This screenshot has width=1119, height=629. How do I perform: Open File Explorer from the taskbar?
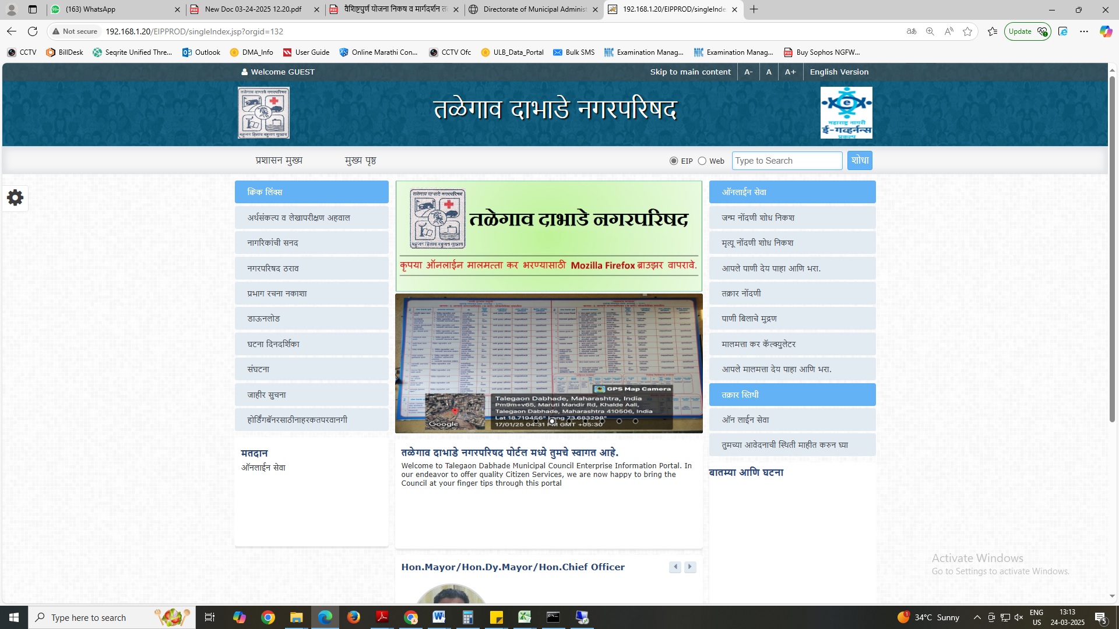(297, 617)
